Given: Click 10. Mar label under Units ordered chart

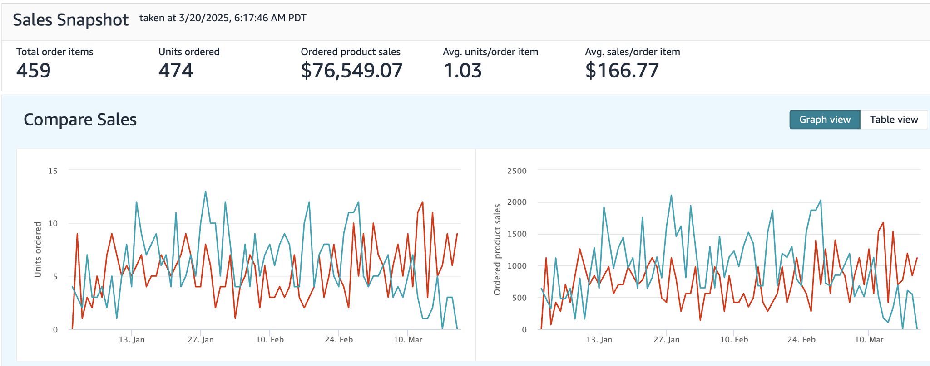Looking at the screenshot, I should [x=408, y=340].
